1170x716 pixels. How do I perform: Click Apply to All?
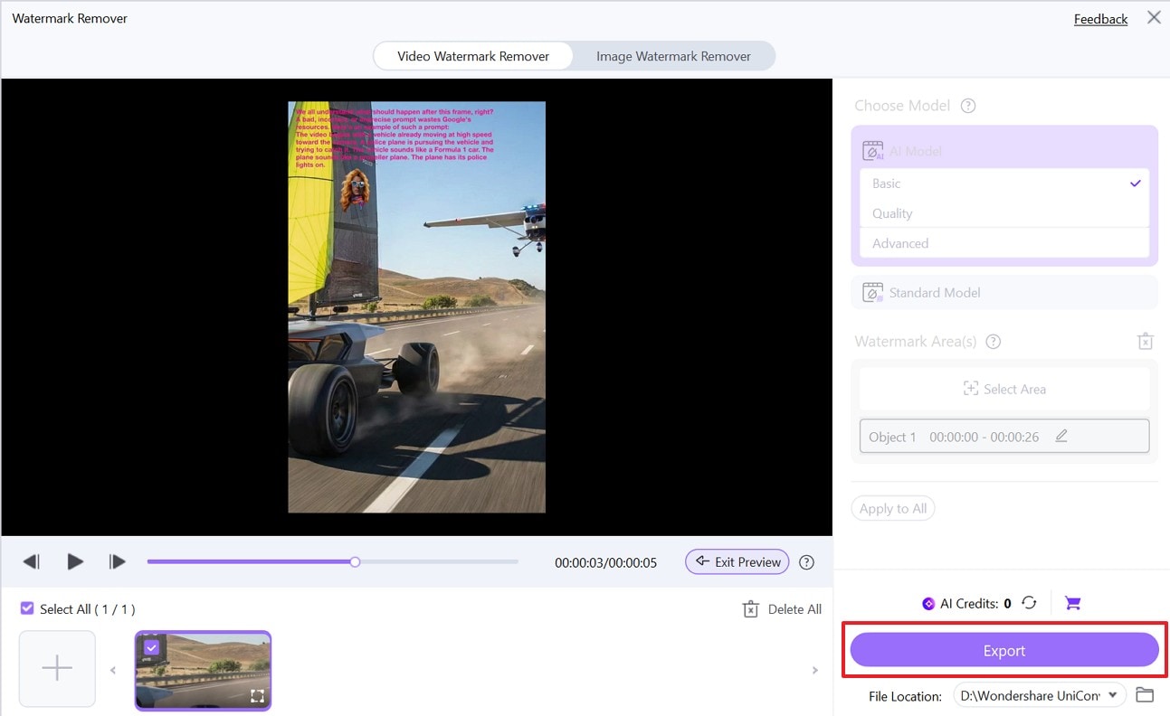point(892,508)
